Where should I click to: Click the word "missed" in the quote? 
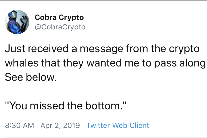click(47, 106)
